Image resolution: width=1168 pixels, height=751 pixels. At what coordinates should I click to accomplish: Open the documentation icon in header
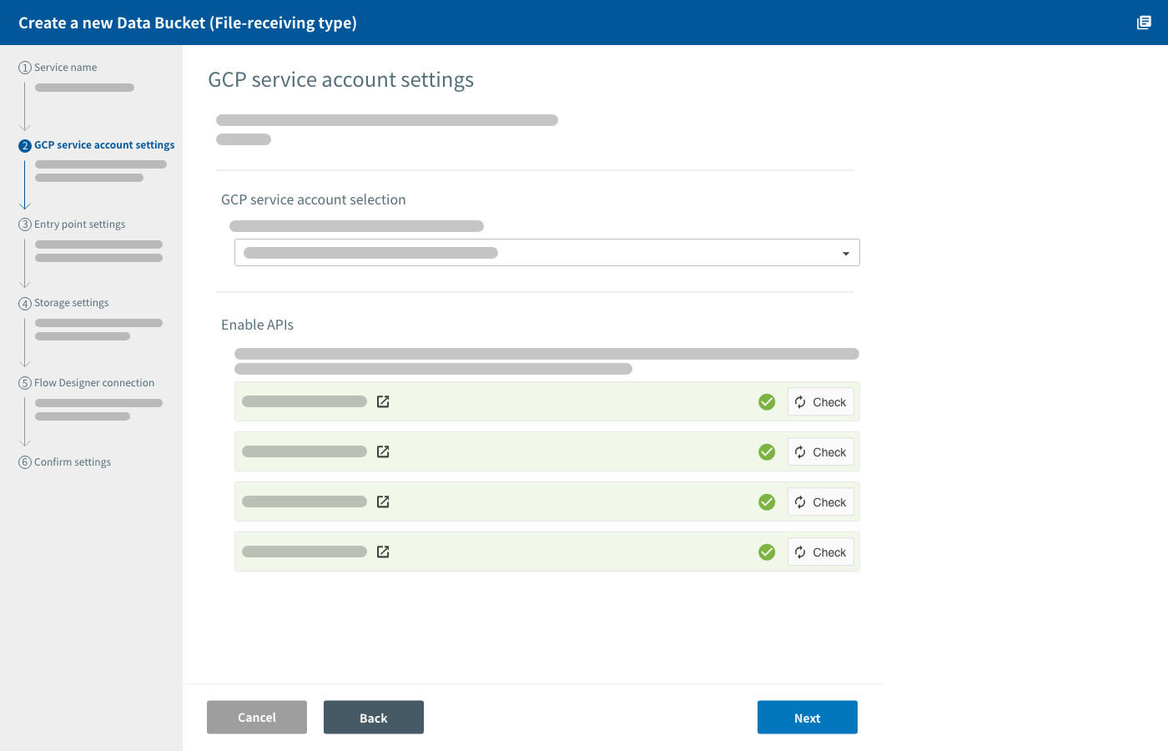coord(1144,23)
